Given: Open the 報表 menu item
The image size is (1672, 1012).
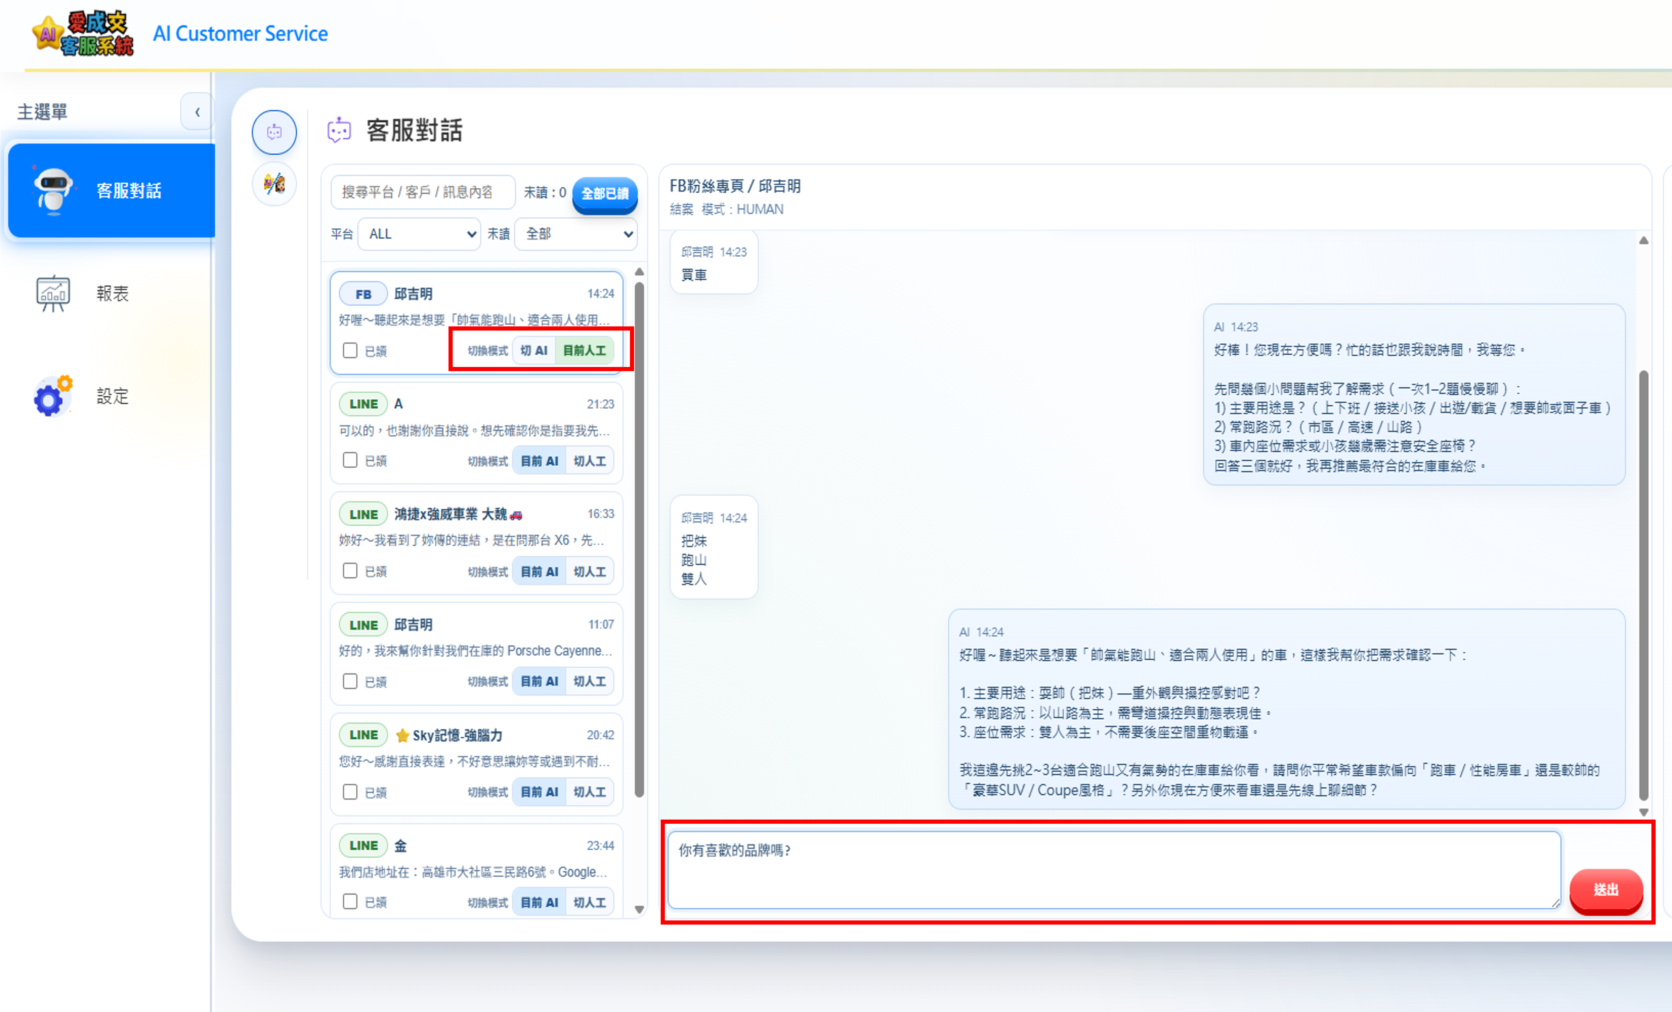Looking at the screenshot, I should pos(111,294).
